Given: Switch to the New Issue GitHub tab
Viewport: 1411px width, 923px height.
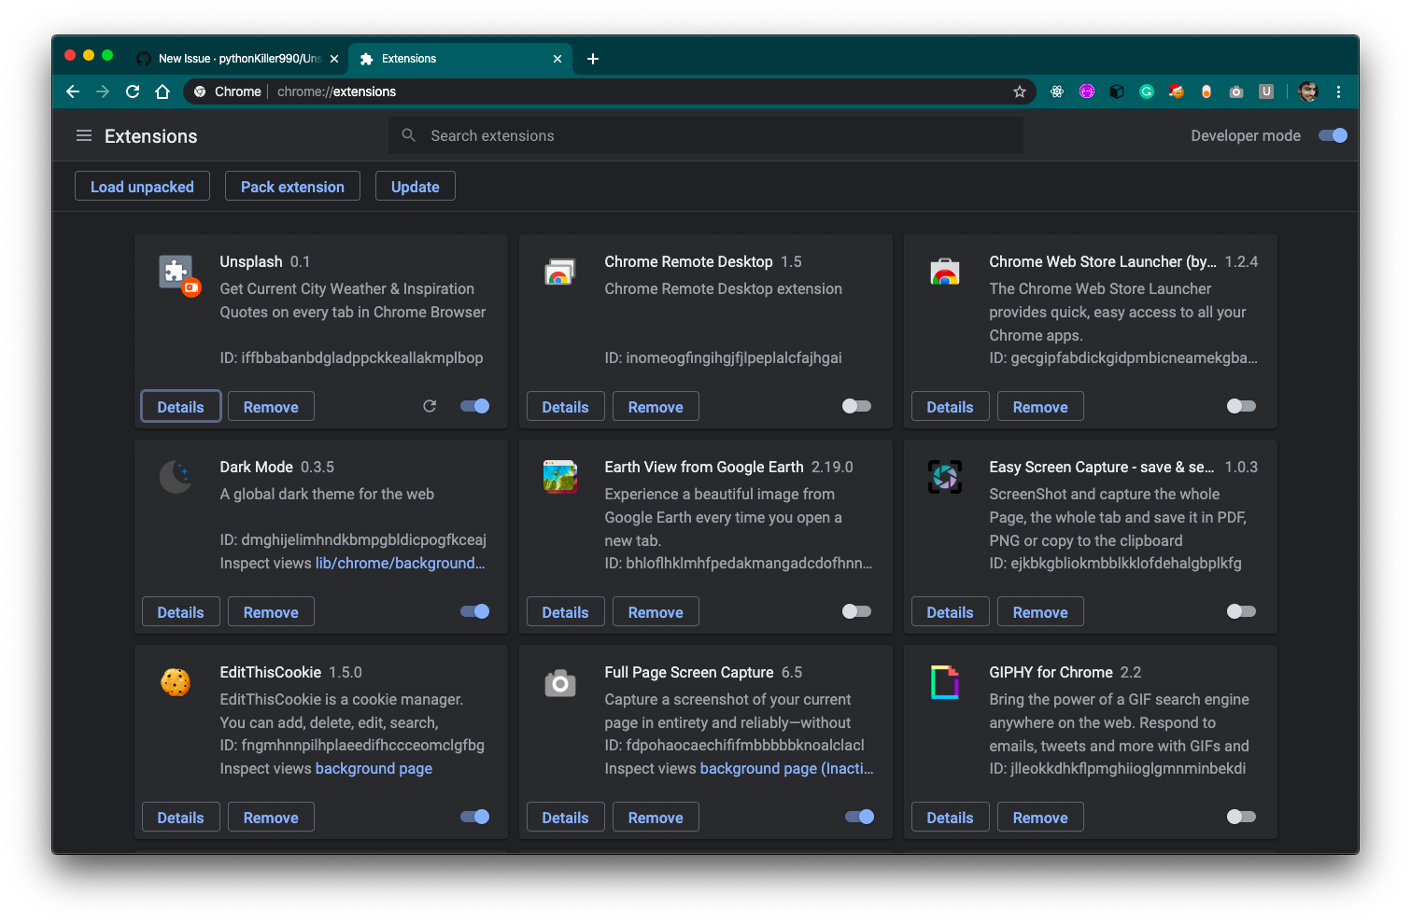Looking at the screenshot, I should click(233, 58).
